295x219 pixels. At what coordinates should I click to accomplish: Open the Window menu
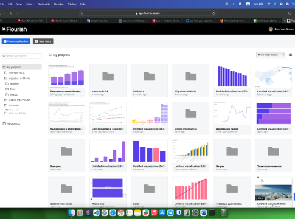[x=72, y=4]
